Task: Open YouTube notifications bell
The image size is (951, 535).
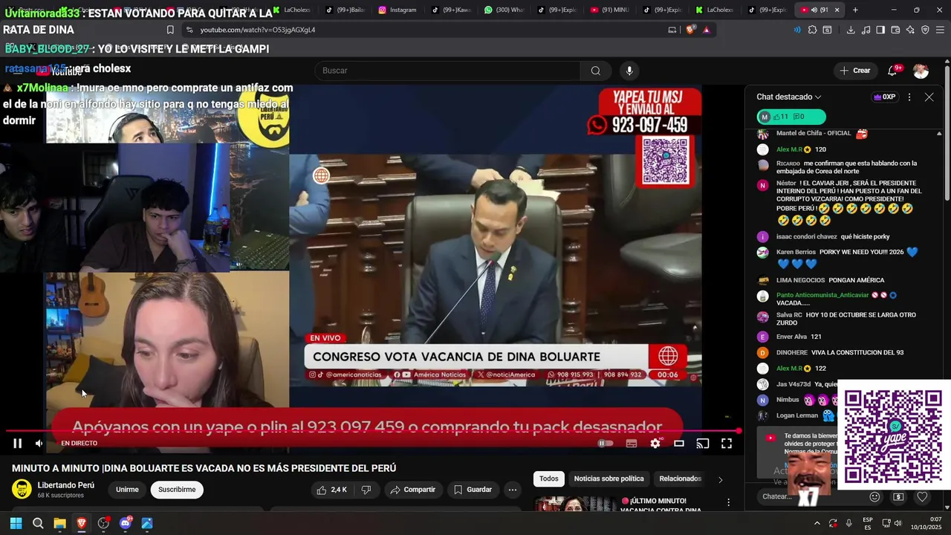Action: point(892,71)
